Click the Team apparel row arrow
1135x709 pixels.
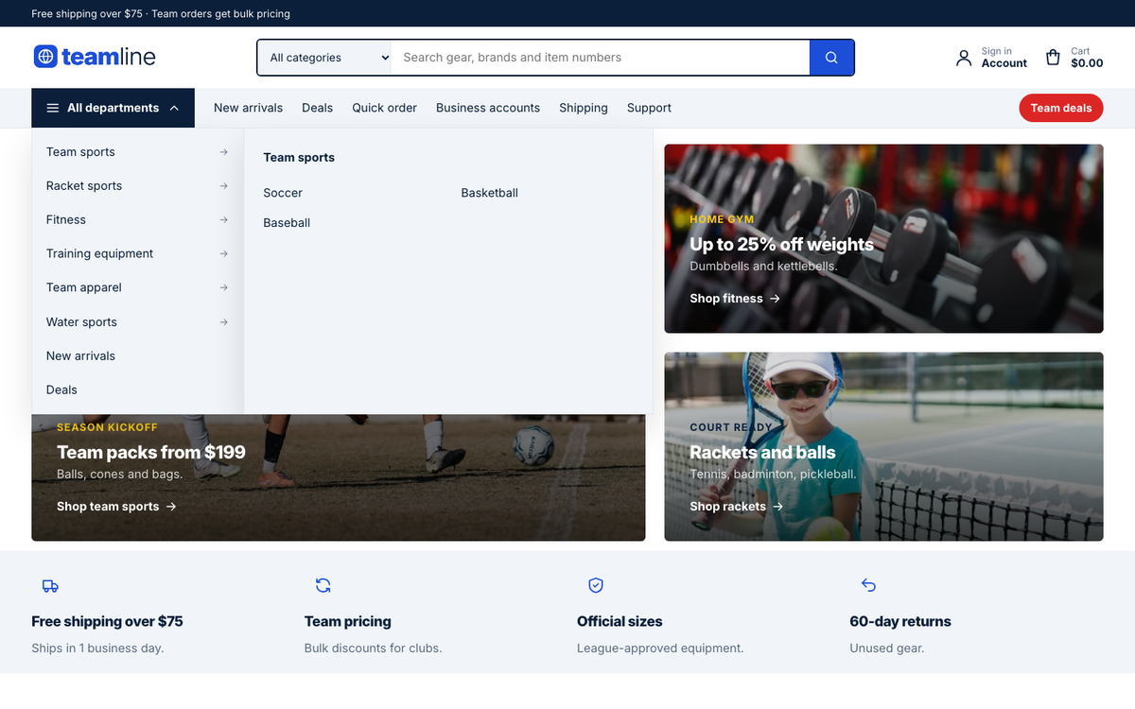click(223, 288)
